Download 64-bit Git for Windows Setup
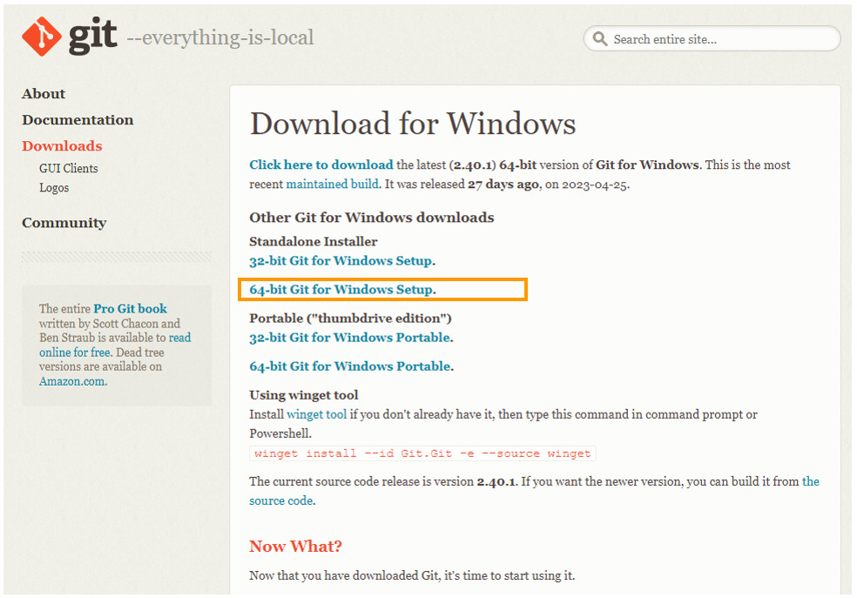The width and height of the screenshot is (857, 598). point(340,290)
